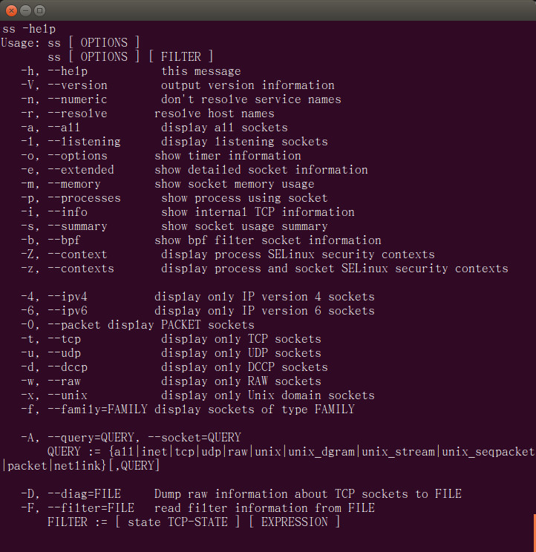
Task: Click the "--filter=FILE" option text
Action: tap(91, 508)
